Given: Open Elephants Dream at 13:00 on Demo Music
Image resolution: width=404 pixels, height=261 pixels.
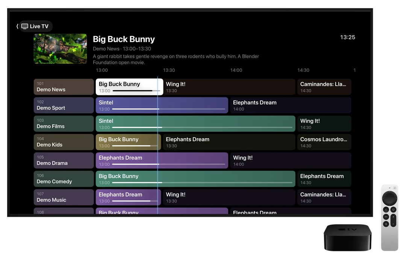Looking at the screenshot, I should tap(128, 197).
